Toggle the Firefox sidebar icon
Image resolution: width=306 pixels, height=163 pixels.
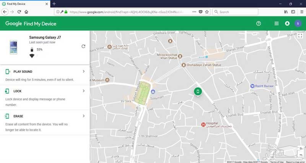[293, 12]
